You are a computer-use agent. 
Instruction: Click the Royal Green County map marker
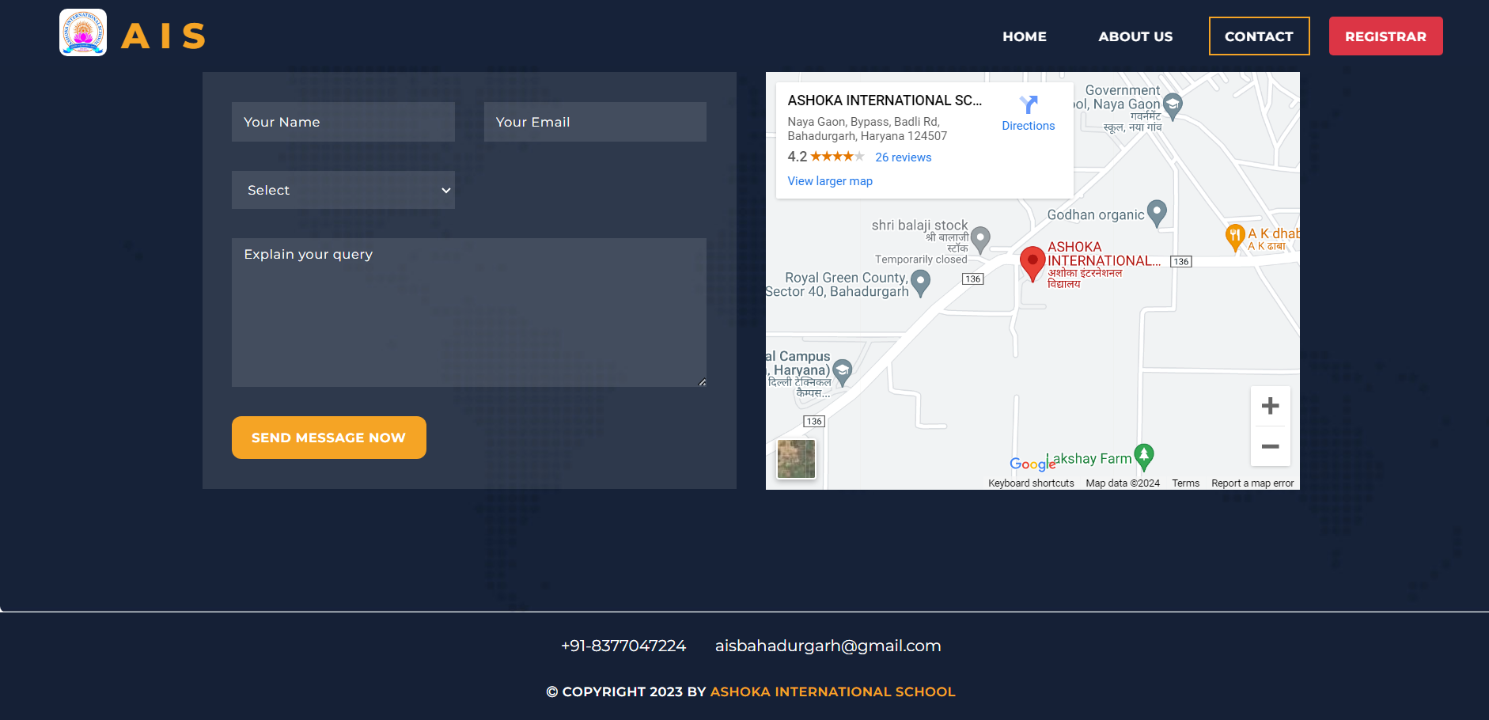pos(920,282)
